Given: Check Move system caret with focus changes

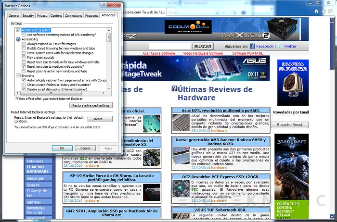Looking at the screenshot, I should [24, 53].
